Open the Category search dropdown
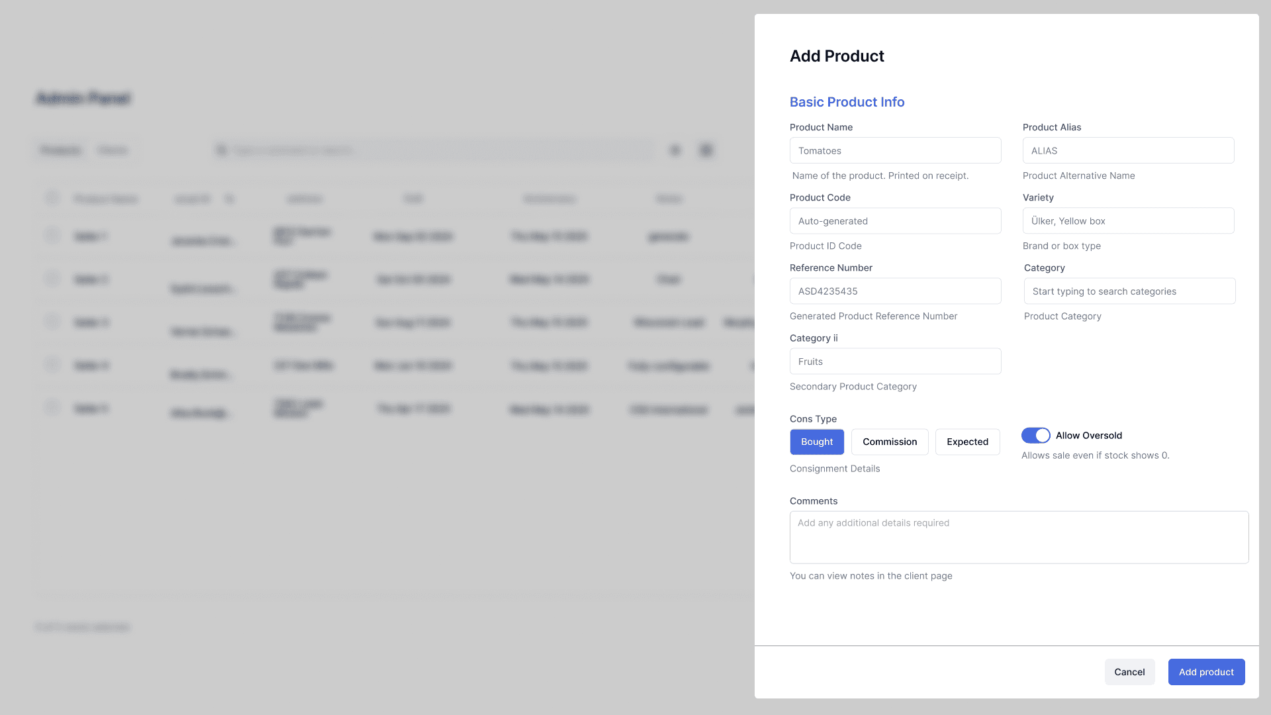 pos(1129,291)
